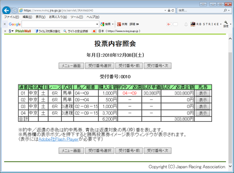The image size is (234, 173).
Task: Click the Google toolbar logo
Action: coord(15,24)
